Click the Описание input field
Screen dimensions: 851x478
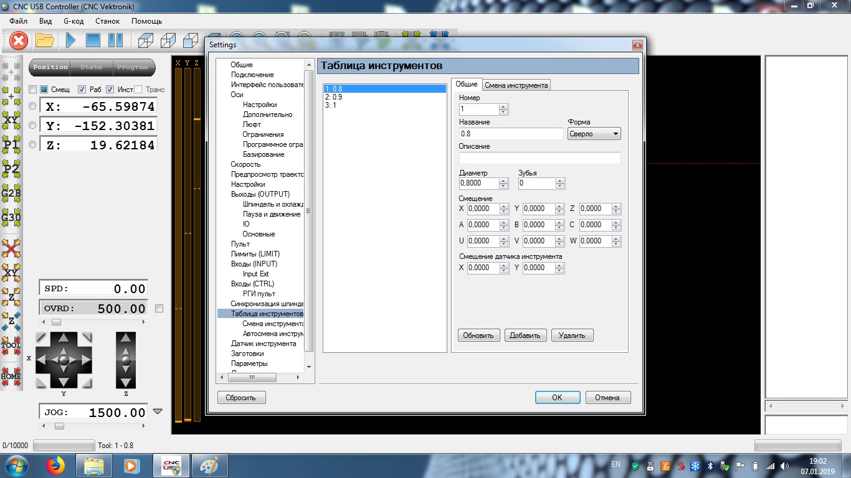coord(540,158)
